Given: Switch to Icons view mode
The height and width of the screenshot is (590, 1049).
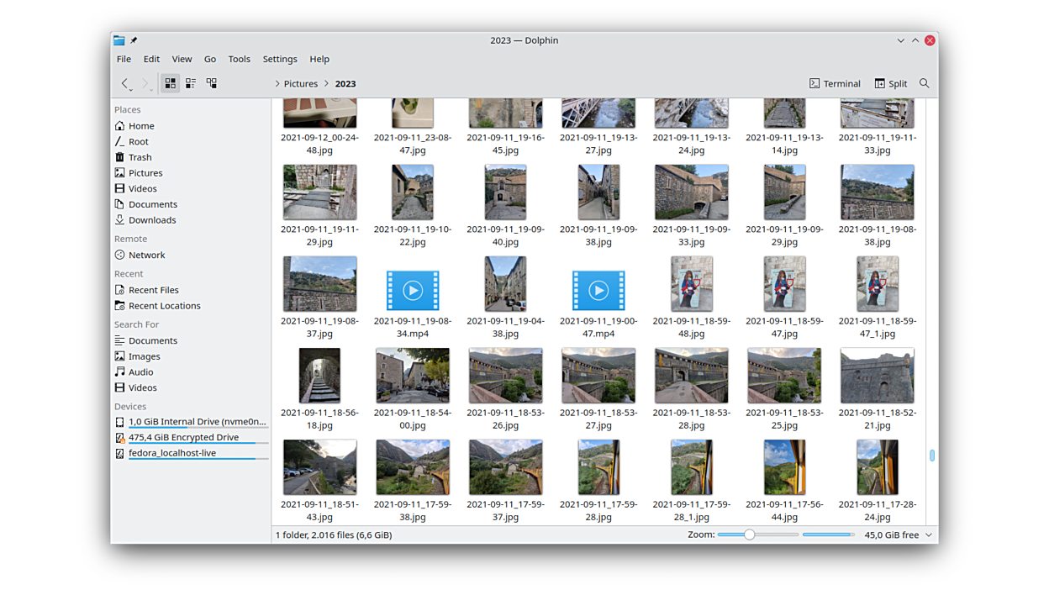Looking at the screenshot, I should click(171, 83).
